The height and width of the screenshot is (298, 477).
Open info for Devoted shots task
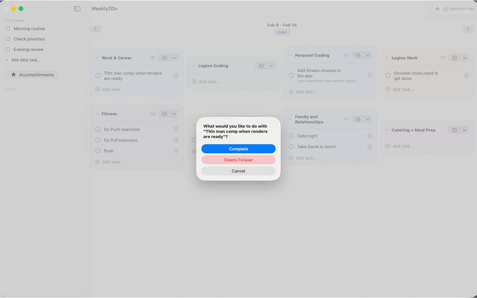[x=466, y=75]
